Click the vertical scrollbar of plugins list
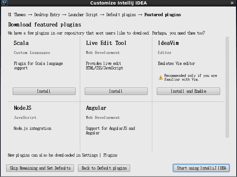 (227, 87)
